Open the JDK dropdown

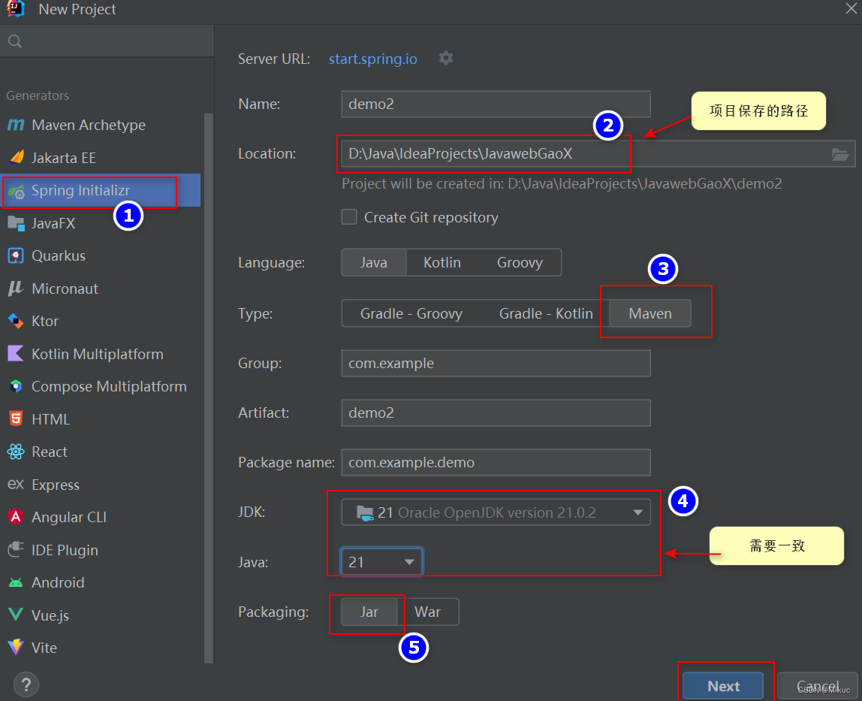click(x=496, y=512)
